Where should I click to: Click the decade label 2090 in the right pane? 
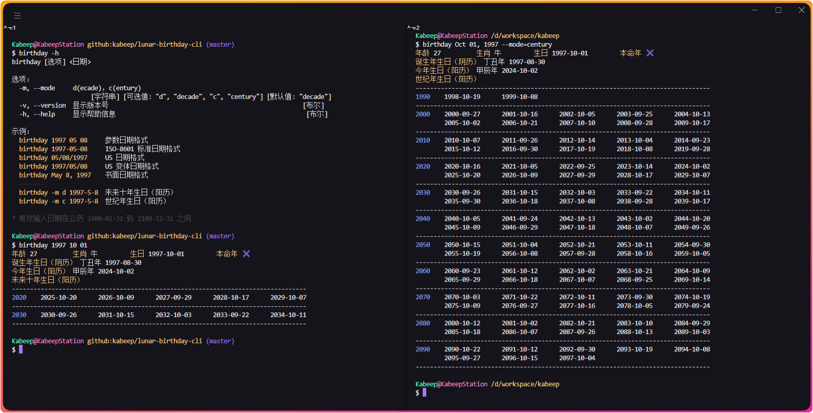pyautogui.click(x=423, y=349)
